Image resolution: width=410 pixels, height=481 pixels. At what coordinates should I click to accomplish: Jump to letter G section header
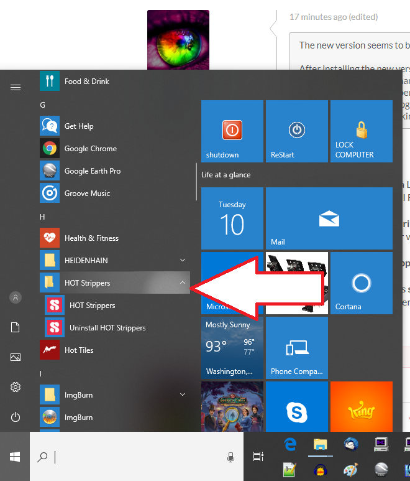point(43,105)
